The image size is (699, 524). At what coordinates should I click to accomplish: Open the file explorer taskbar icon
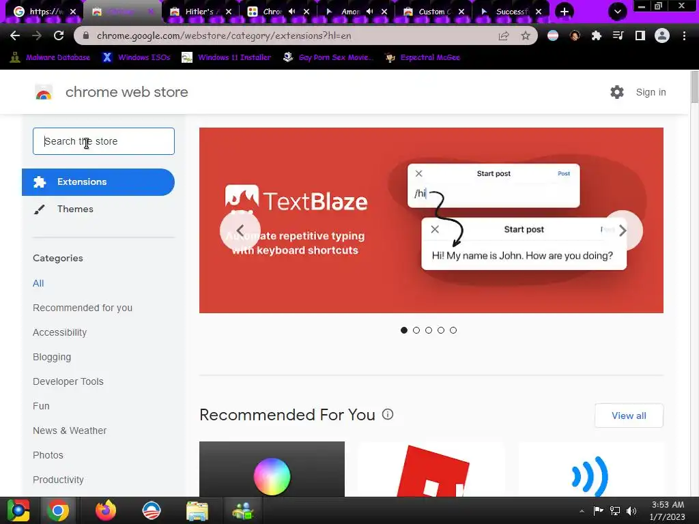[197, 510]
